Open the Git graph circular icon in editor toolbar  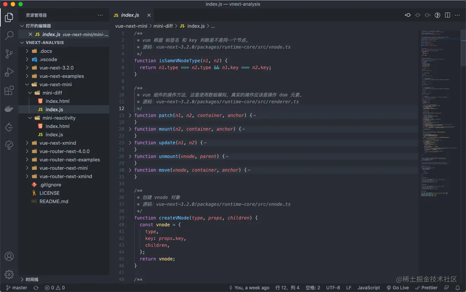tap(437, 15)
